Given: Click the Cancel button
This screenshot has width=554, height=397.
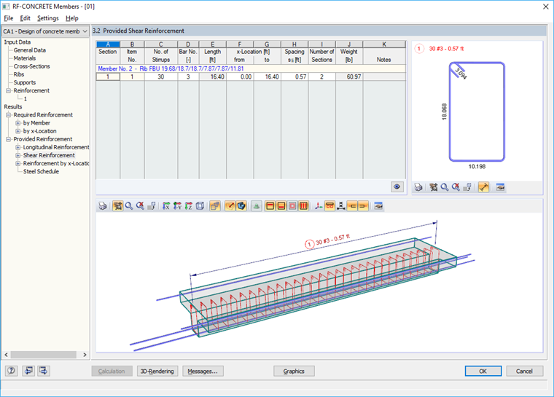Looking at the screenshot, I should (x=525, y=371).
